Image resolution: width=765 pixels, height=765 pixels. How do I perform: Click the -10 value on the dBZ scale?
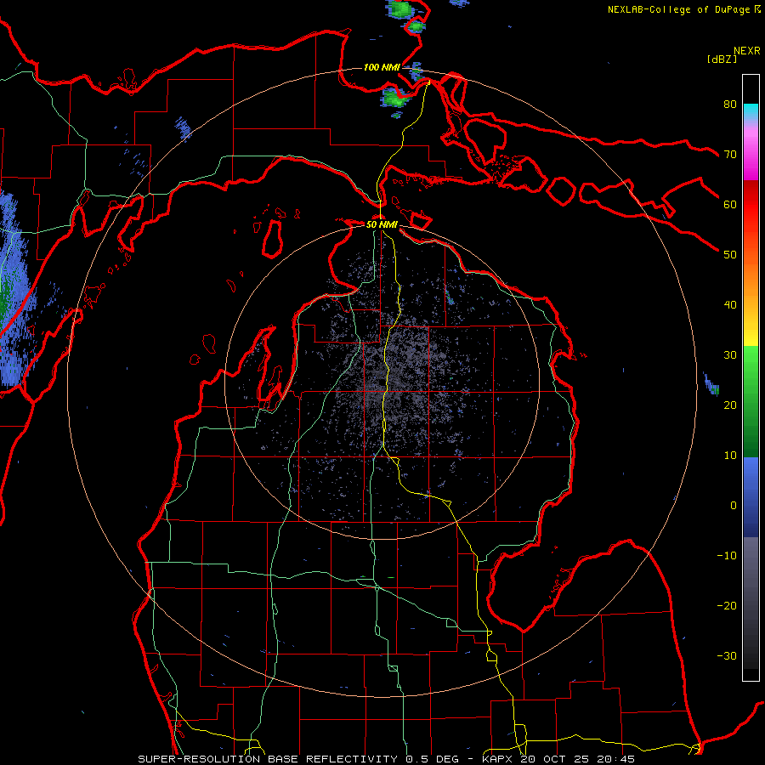(727, 556)
